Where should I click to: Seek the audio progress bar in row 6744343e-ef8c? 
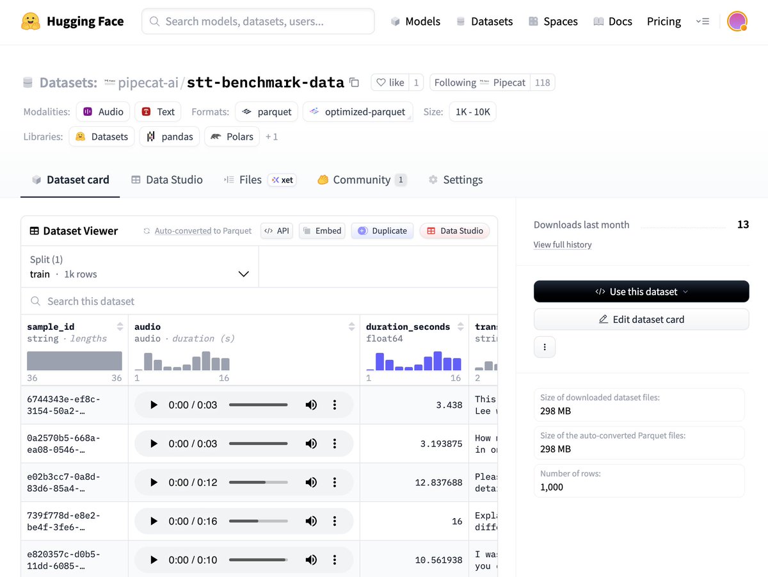(x=259, y=405)
